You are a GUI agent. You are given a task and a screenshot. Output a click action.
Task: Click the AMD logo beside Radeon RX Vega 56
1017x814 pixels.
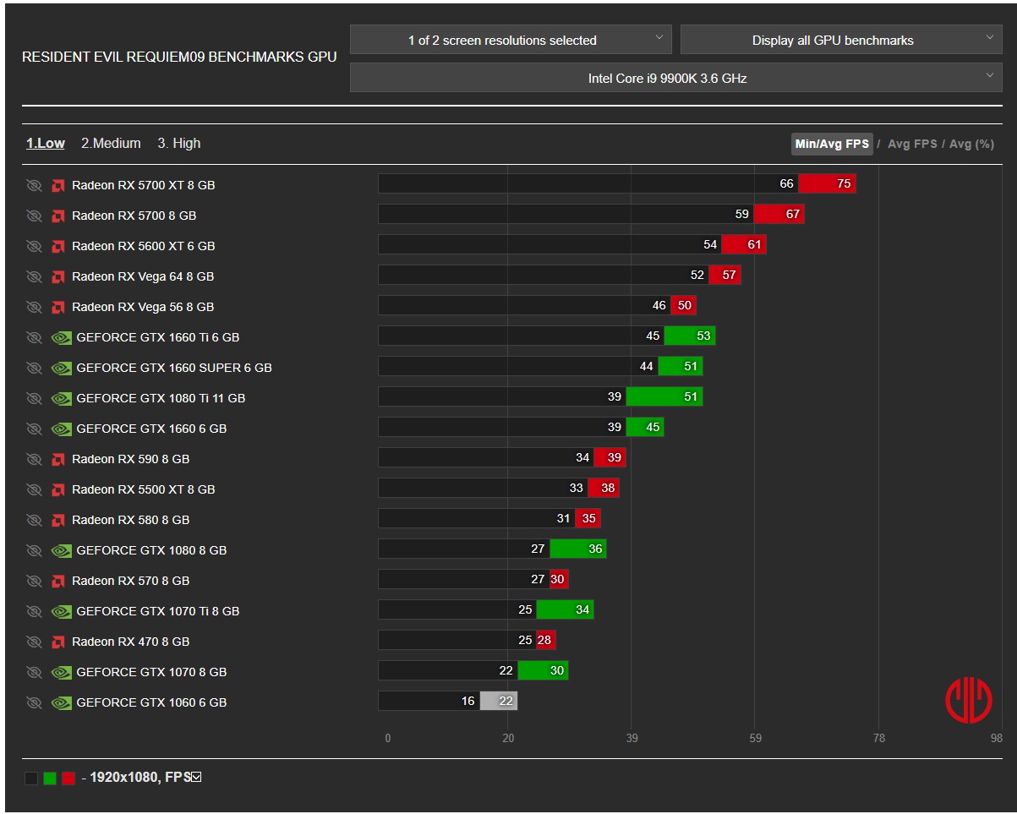click(58, 307)
